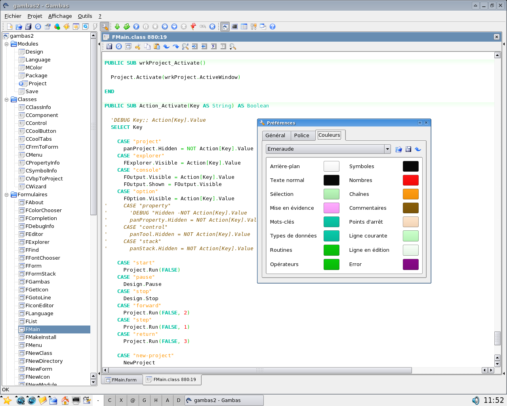Change the Error purple color swatch
The image size is (507, 406).
tap(411, 264)
